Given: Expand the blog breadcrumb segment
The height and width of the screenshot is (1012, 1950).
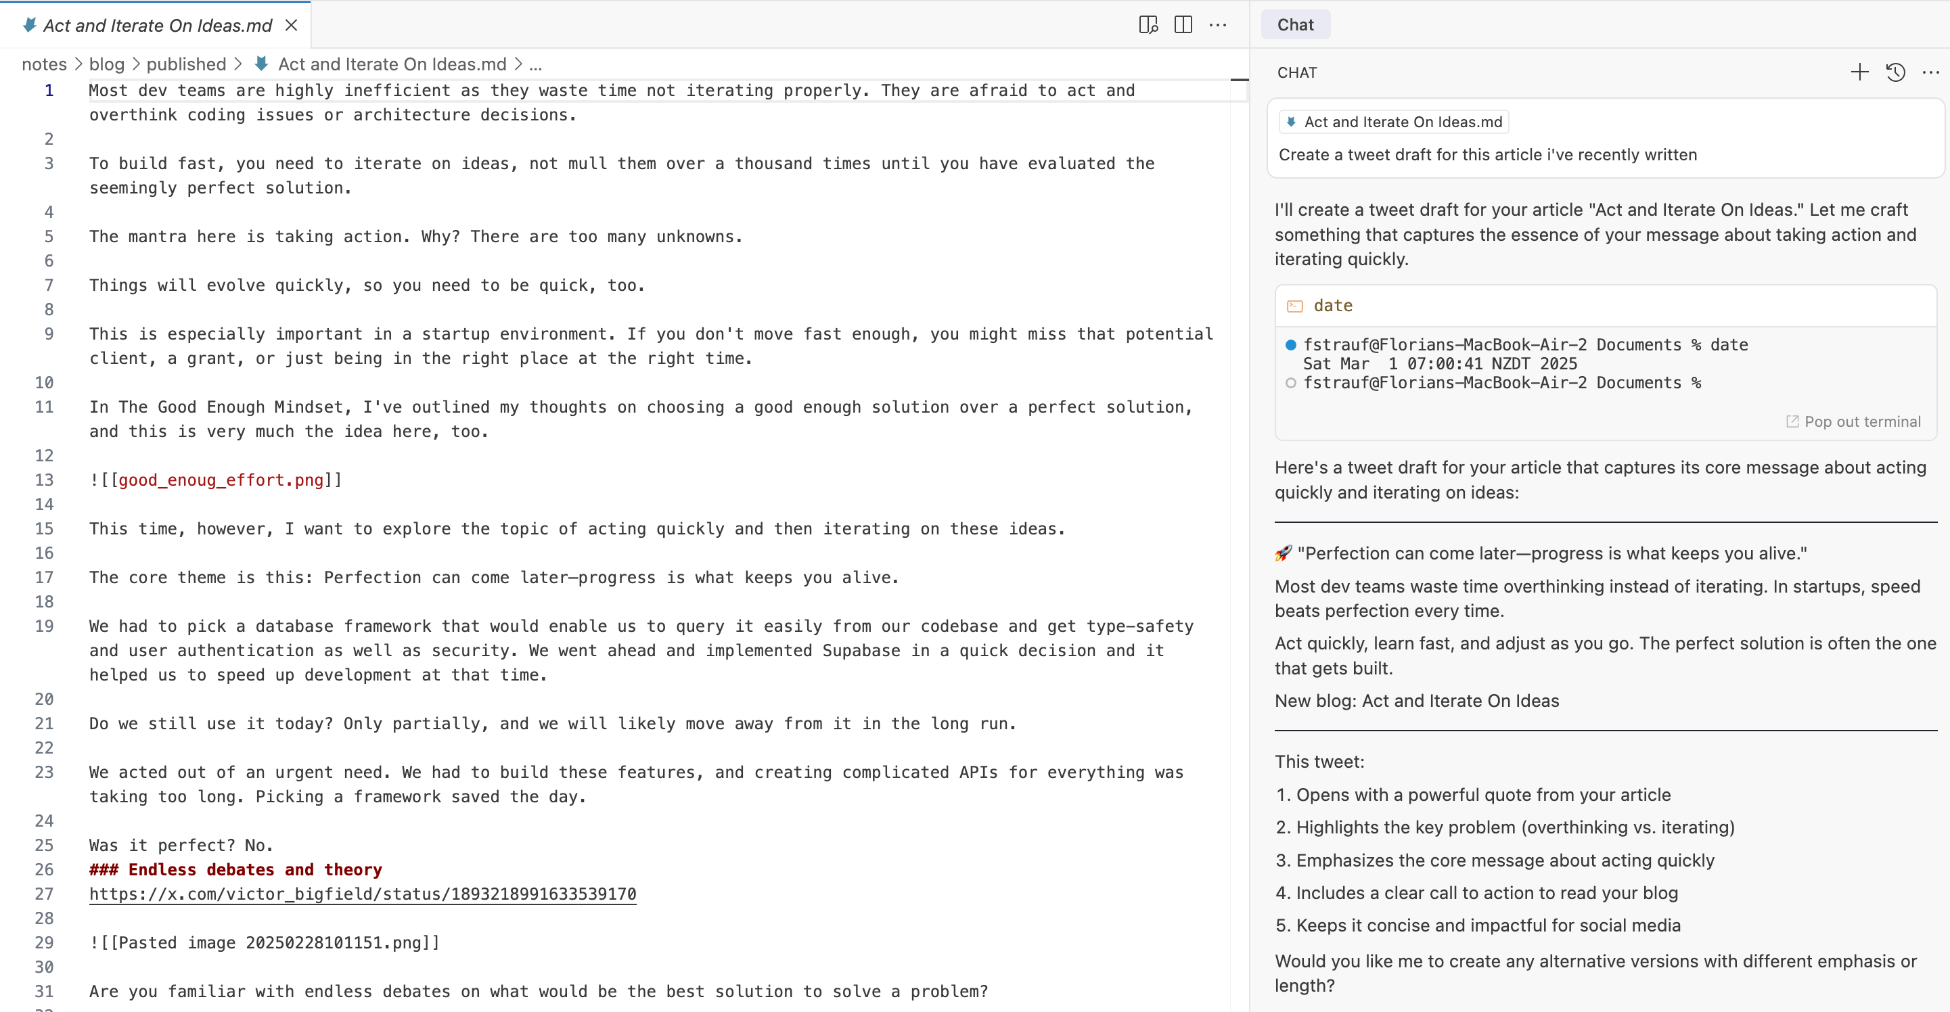Looking at the screenshot, I should (x=107, y=64).
